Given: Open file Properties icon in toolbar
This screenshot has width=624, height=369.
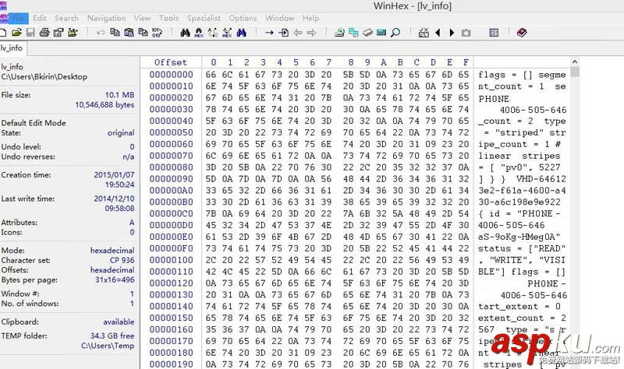Looking at the screenshot, I should (58, 33).
